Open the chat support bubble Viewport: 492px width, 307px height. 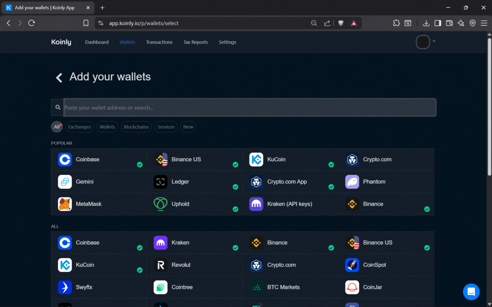point(471,292)
